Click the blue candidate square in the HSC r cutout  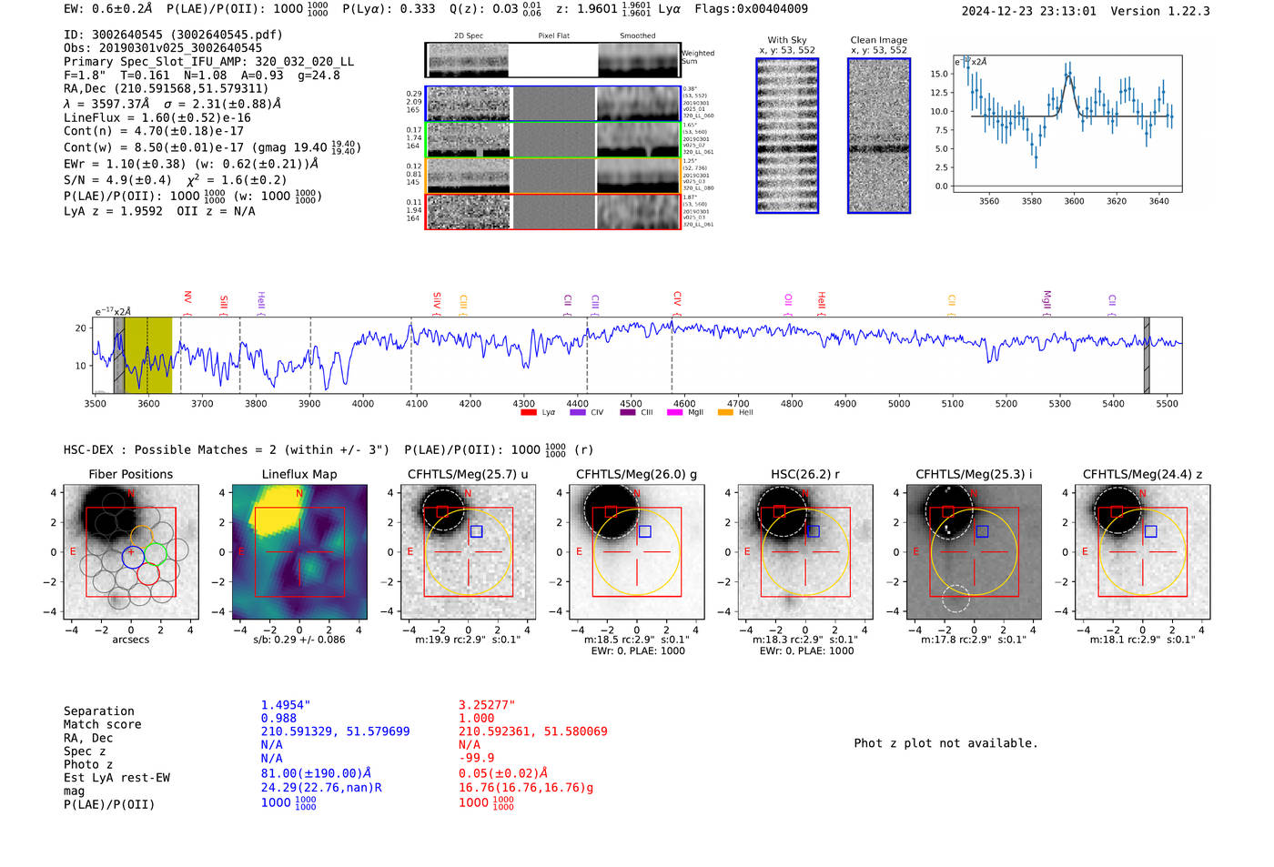[814, 531]
